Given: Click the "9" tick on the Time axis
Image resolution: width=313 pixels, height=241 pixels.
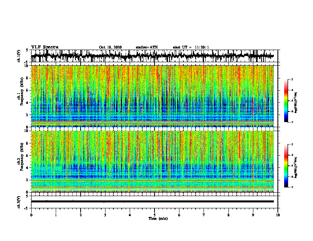Looking at the screenshot, I should pos(253,215).
